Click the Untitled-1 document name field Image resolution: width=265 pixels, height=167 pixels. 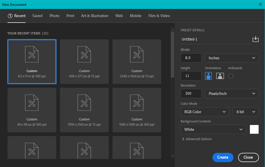tap(215, 39)
